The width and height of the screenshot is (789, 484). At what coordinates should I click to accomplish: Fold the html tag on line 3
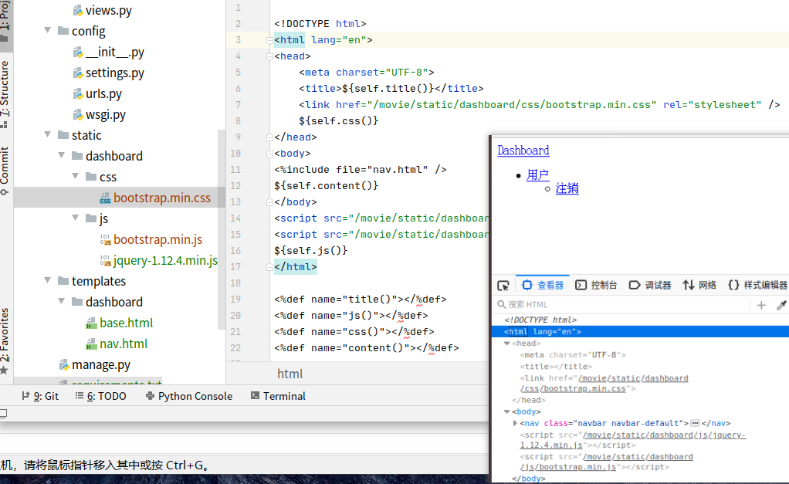click(x=269, y=39)
